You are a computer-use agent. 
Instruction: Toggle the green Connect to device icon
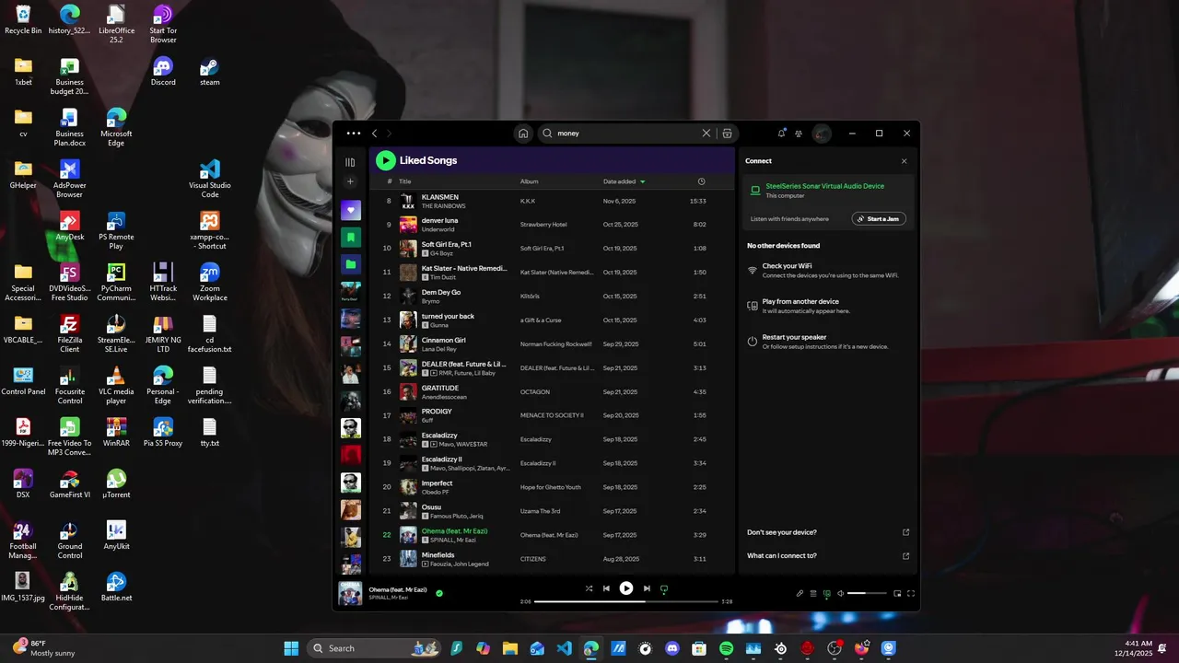click(827, 593)
